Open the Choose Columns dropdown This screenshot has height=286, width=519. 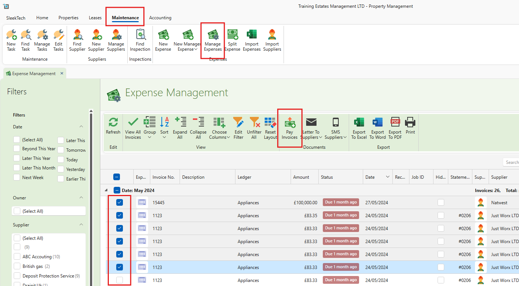(x=219, y=128)
